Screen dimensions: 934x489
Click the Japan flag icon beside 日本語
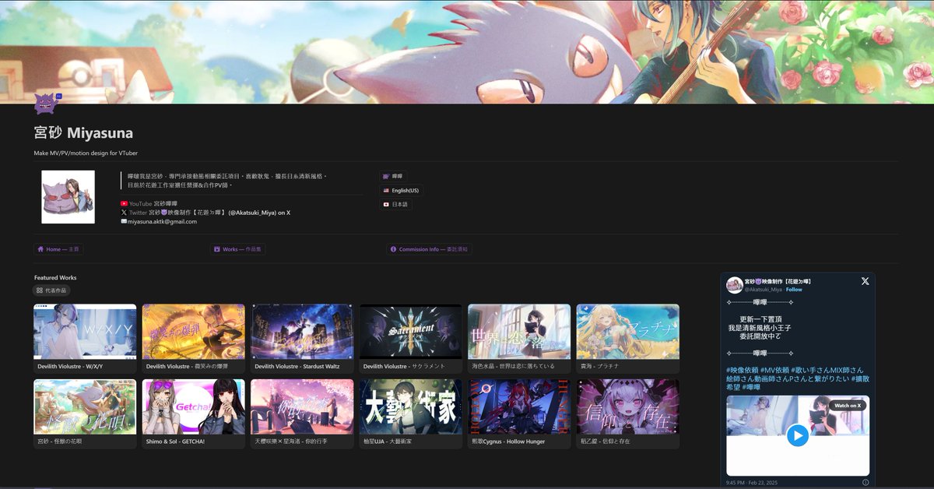pos(386,205)
